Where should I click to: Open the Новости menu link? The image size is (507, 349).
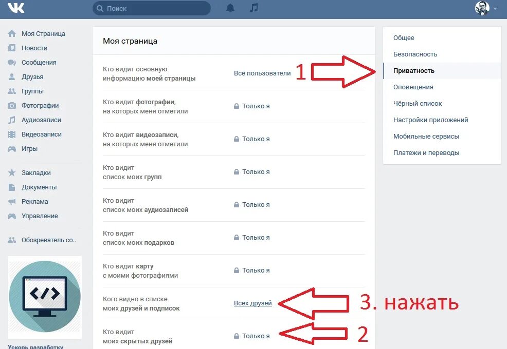(34, 48)
